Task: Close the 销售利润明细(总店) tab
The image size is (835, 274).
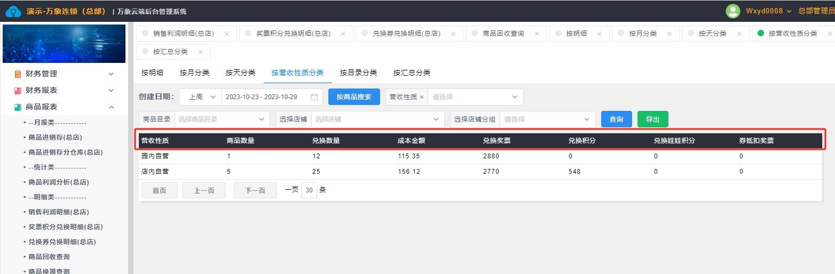Action: pyautogui.click(x=226, y=34)
